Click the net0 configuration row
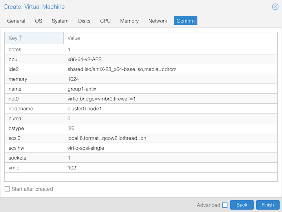Viewport: 282px width, 212px height. [x=141, y=99]
